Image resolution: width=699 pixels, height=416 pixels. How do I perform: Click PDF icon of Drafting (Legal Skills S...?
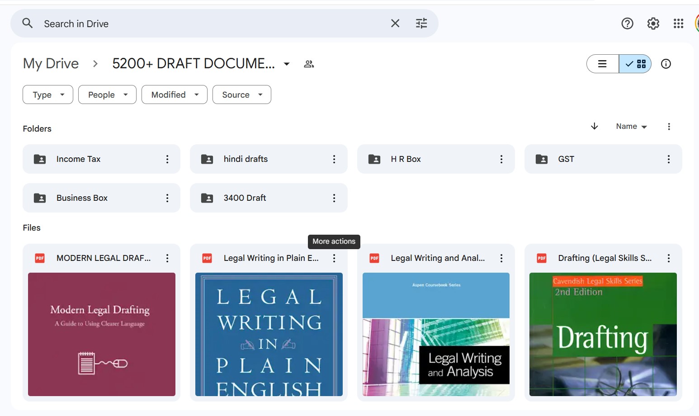click(x=542, y=258)
